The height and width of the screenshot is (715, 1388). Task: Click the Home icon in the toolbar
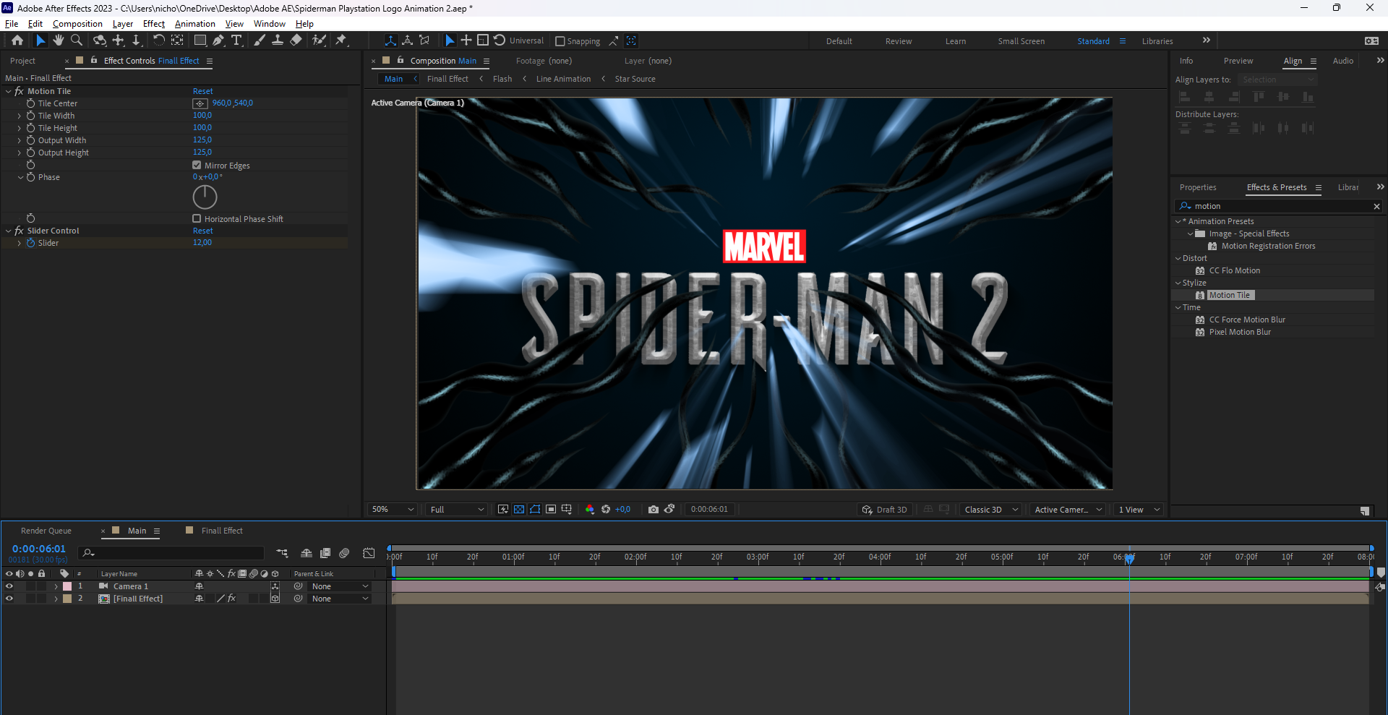click(17, 40)
